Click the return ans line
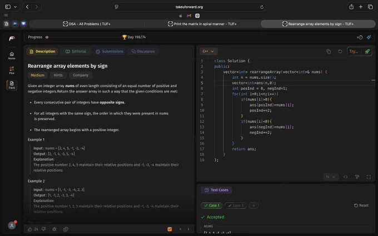Screen dimensions: 378x236 click(243, 149)
